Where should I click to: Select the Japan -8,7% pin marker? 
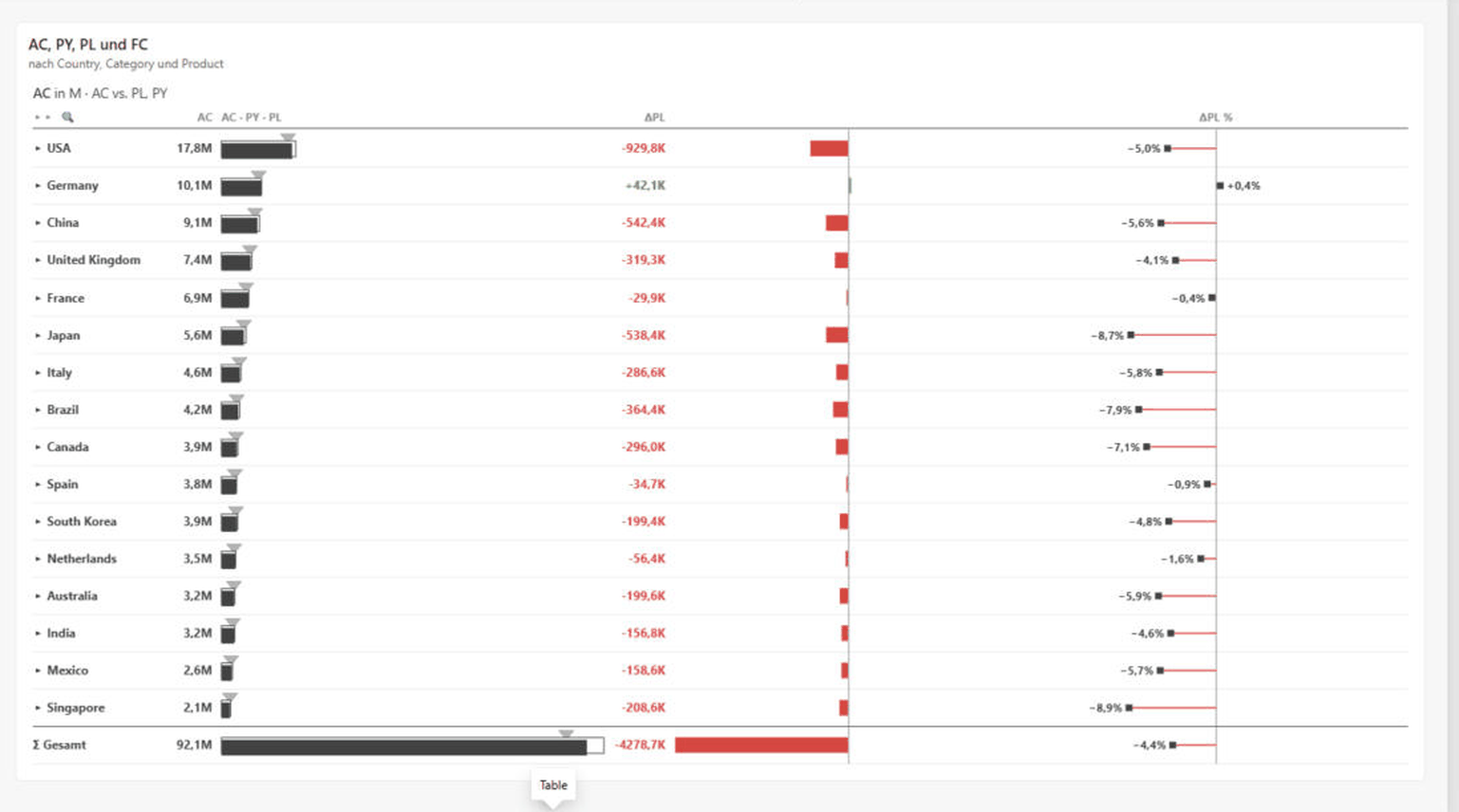(x=1131, y=336)
